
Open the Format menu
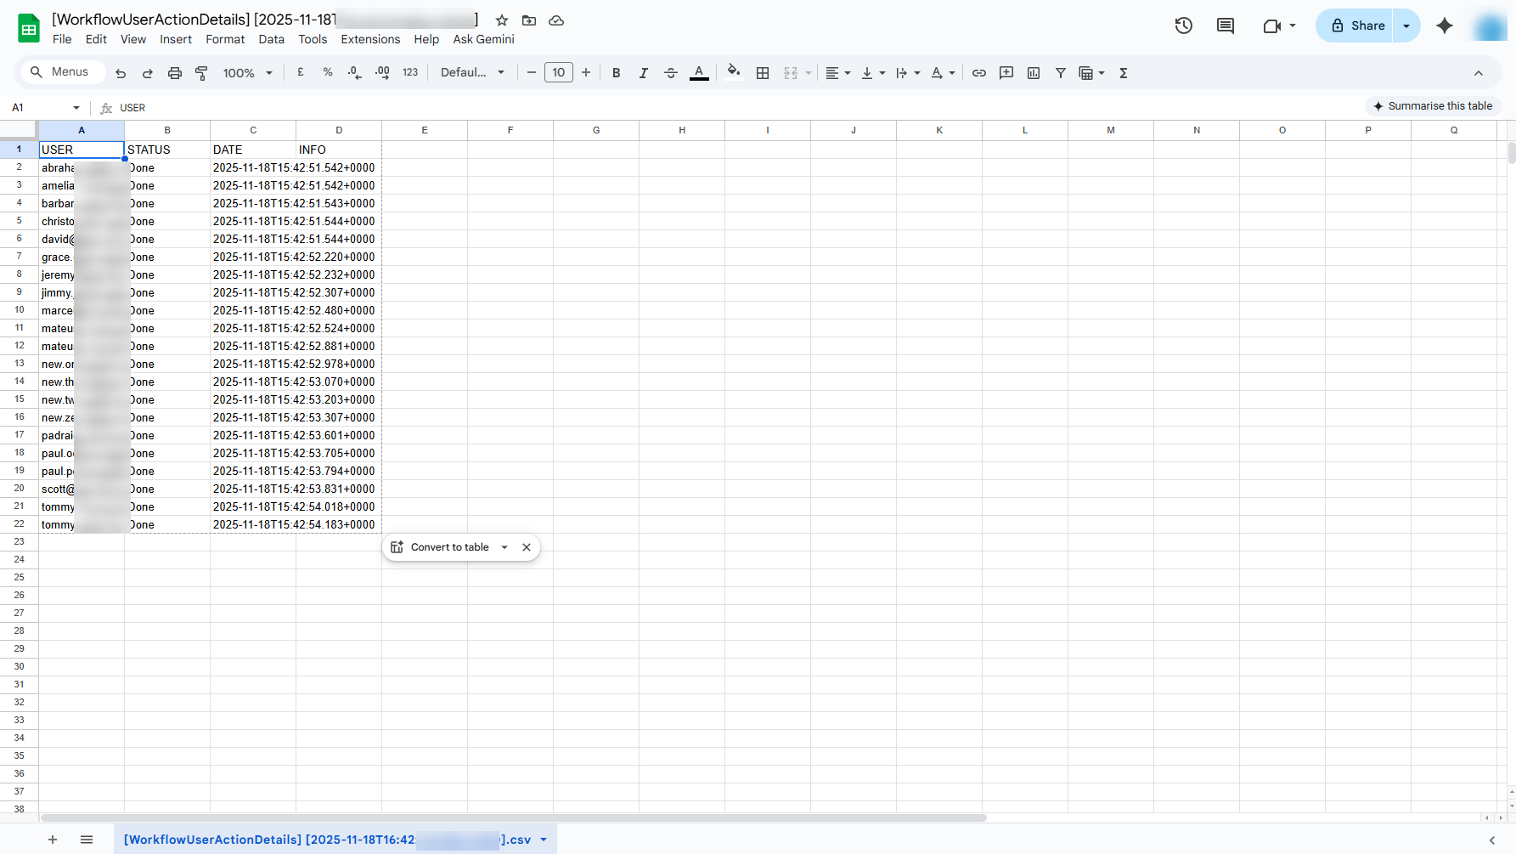point(224,39)
